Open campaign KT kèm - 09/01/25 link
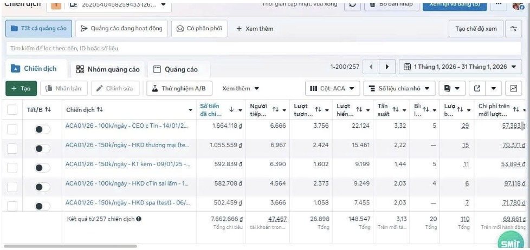This screenshot has height=250, width=530. pyautogui.click(x=127, y=164)
